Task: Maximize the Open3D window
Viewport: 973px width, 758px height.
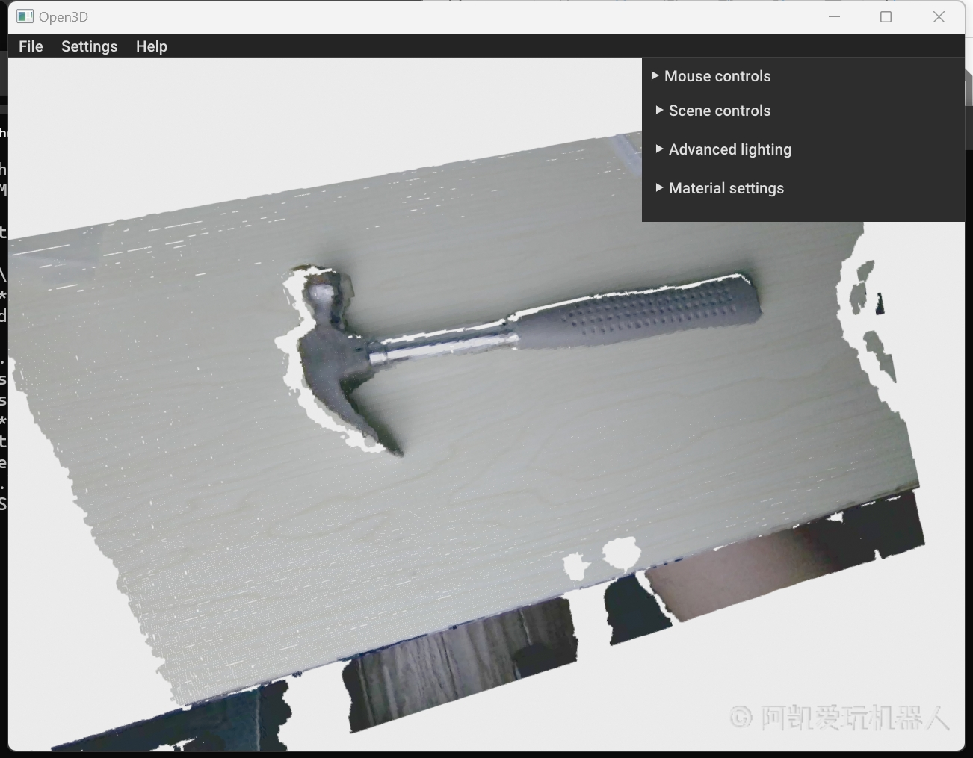Action: click(886, 17)
